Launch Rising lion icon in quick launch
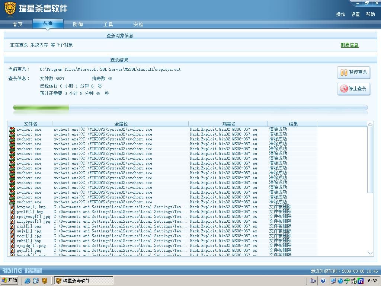The image size is (381, 286). pyautogui.click(x=45, y=281)
